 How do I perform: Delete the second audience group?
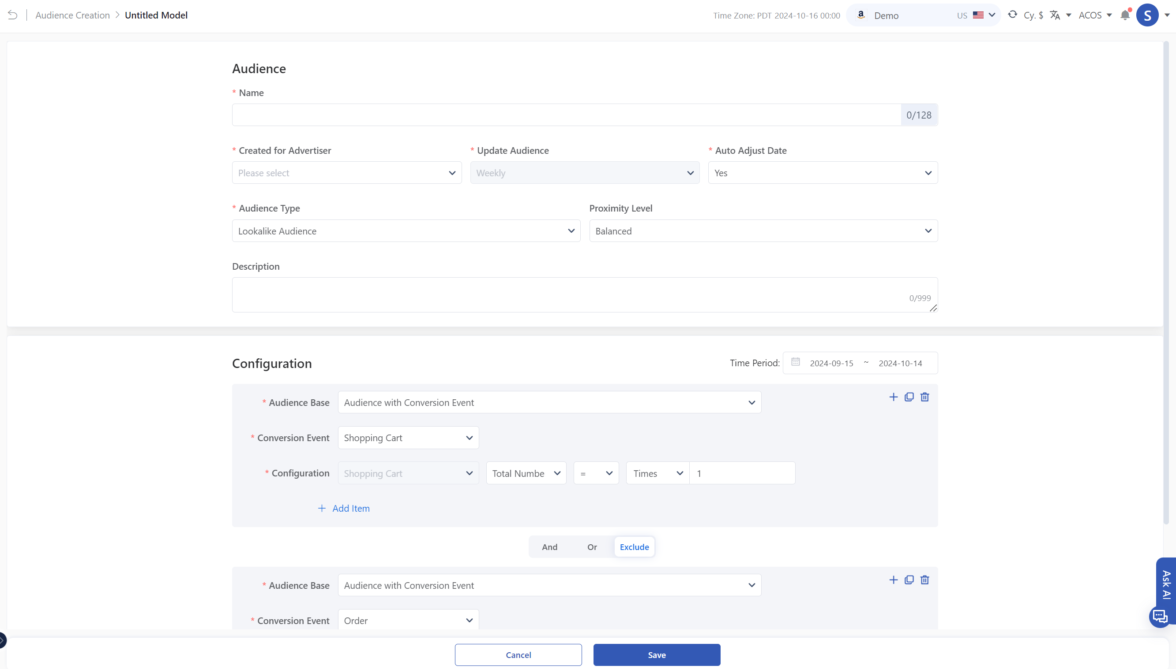924,580
